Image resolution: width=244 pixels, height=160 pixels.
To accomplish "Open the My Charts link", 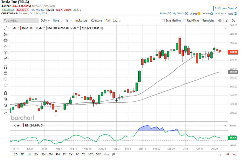I will click(180, 14).
